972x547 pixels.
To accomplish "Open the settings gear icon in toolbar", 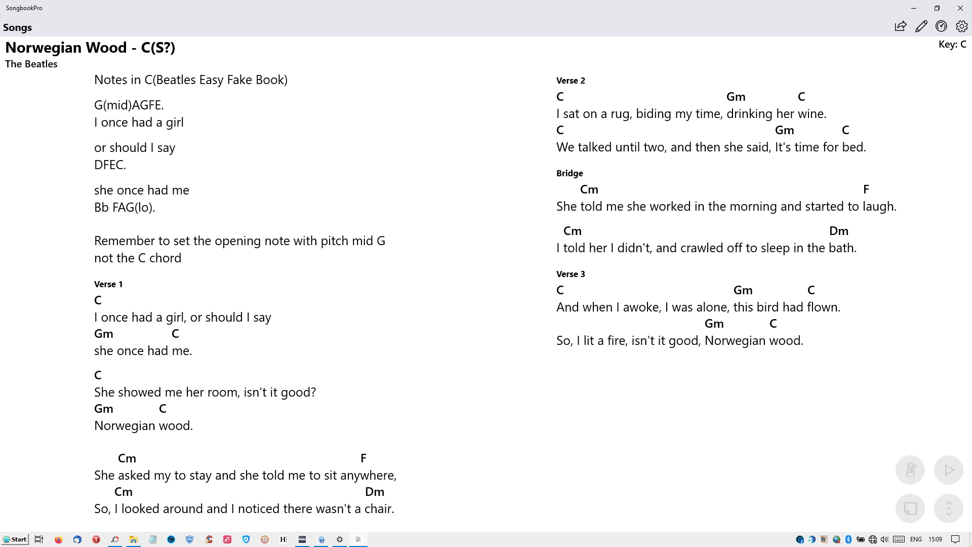I will point(961,26).
